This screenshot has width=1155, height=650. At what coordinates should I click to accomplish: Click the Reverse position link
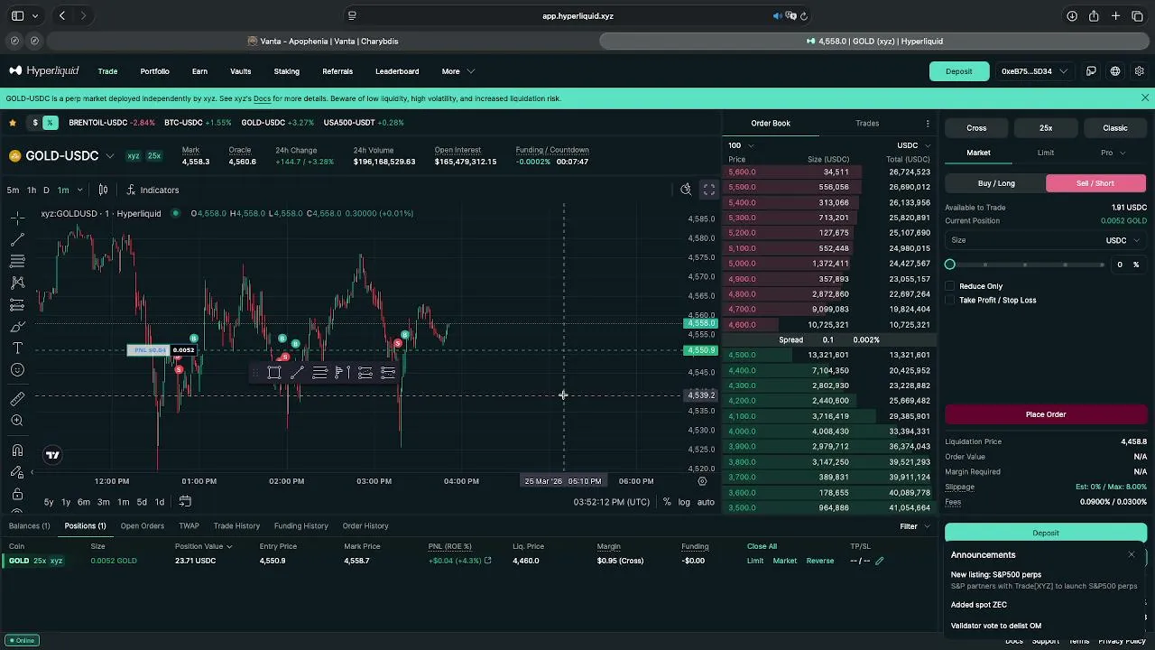point(820,561)
